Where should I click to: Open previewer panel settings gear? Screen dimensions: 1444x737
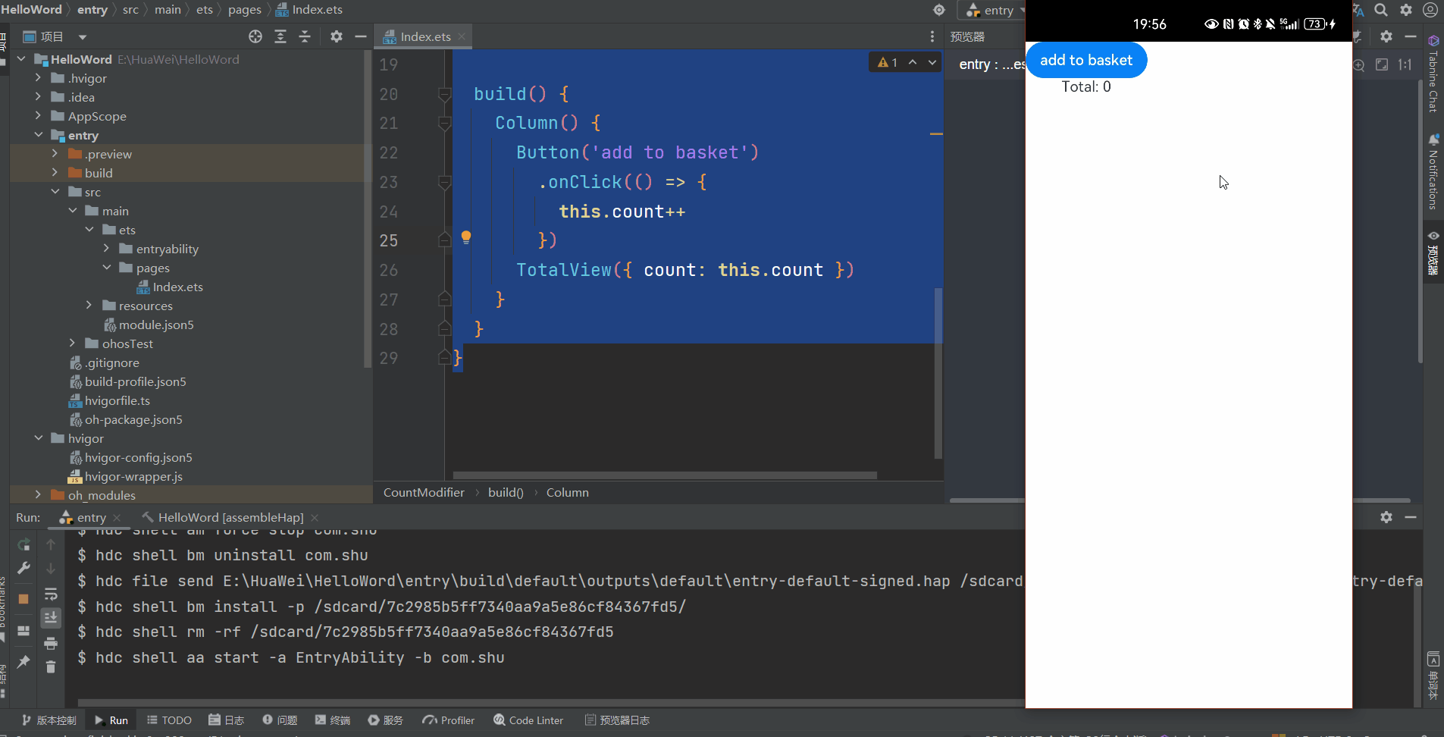pos(1386,36)
